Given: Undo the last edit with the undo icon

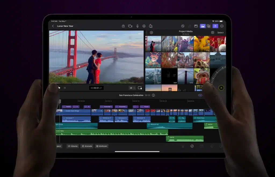Looking at the screenshot, I should pos(183,26).
